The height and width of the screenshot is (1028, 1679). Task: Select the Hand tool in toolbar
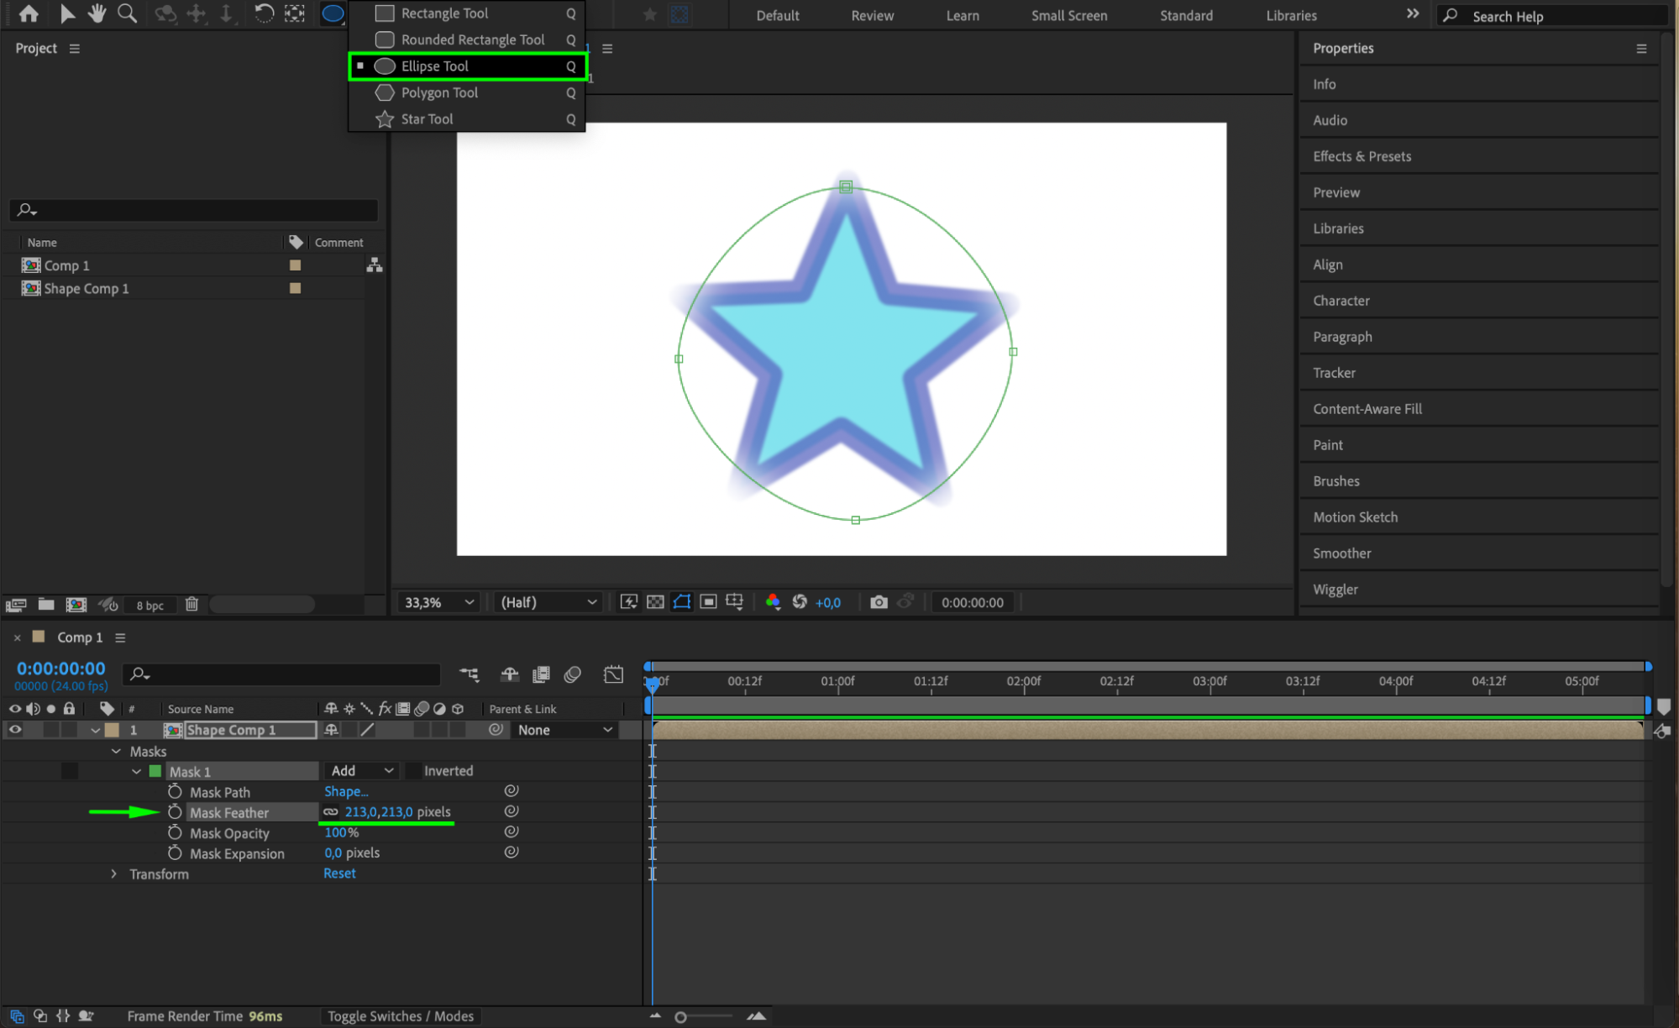point(97,13)
